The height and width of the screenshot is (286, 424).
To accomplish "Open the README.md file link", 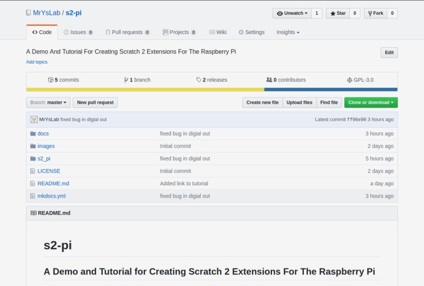I will click(x=54, y=184).
